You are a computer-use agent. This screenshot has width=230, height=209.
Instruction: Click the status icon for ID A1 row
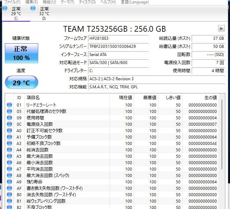pos(9,137)
